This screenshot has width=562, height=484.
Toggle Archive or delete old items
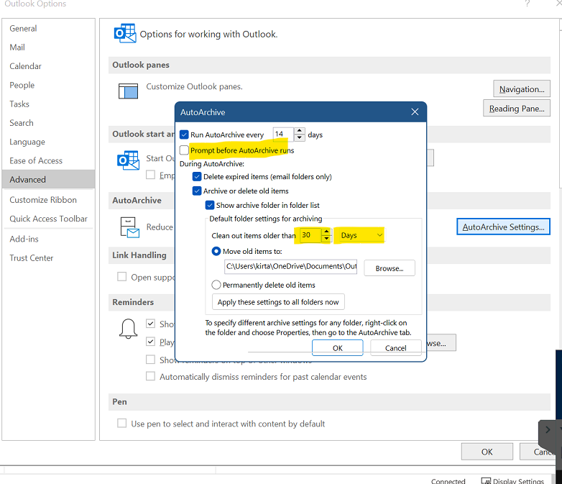coord(197,191)
